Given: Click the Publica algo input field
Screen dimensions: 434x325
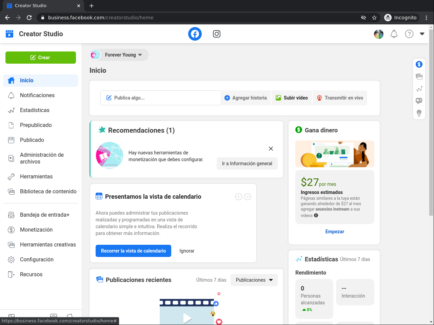Looking at the screenshot, I should [x=160, y=98].
